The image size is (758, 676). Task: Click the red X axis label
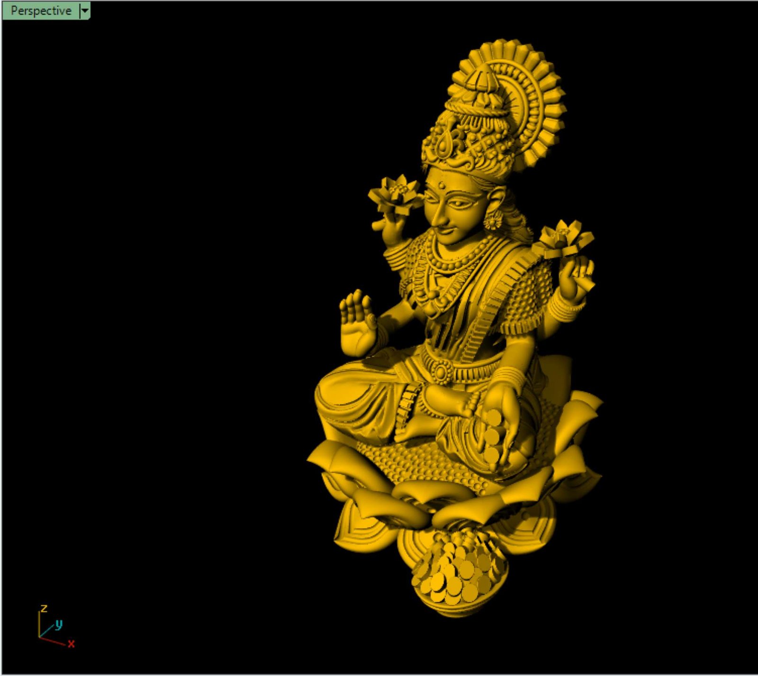click(71, 643)
